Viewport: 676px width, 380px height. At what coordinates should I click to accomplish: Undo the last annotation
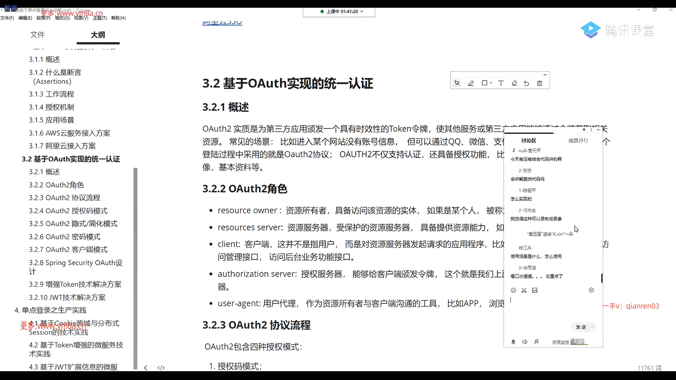click(x=526, y=83)
